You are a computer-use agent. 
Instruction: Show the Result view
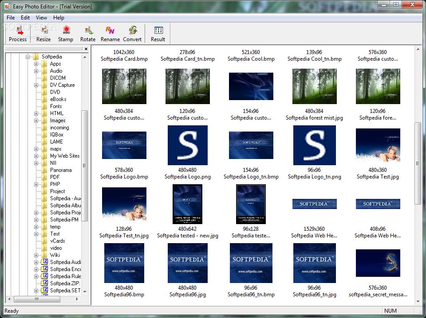[158, 34]
